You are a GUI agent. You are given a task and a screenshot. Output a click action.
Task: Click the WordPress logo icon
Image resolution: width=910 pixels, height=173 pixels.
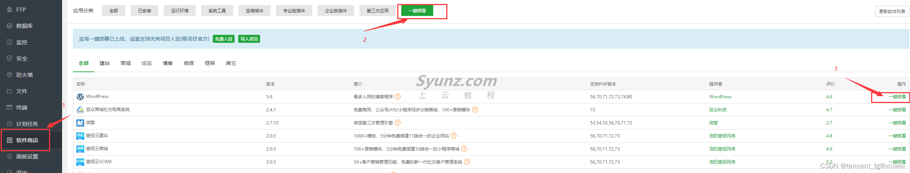click(80, 97)
